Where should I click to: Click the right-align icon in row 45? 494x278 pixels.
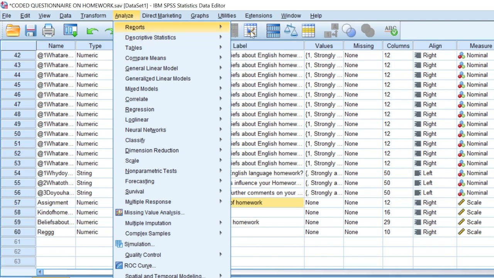[418, 85]
